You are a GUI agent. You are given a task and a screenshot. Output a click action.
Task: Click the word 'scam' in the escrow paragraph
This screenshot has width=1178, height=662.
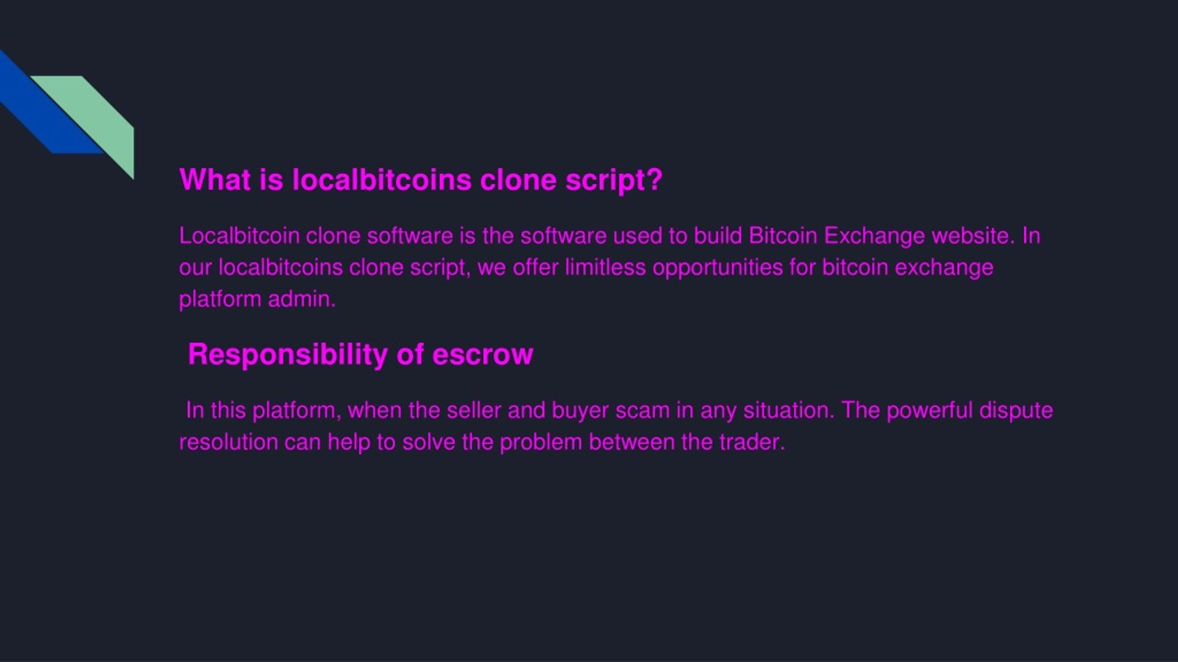[x=642, y=411]
